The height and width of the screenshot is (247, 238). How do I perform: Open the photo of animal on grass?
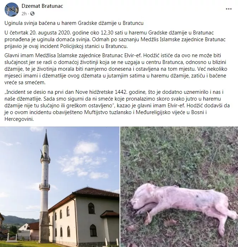point(179,187)
